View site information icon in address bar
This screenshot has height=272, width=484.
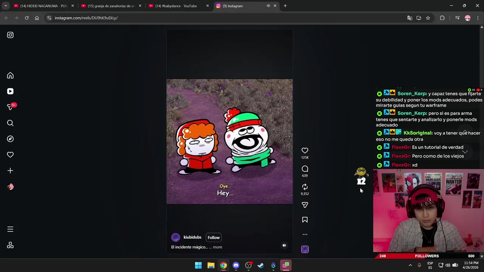pos(49,18)
